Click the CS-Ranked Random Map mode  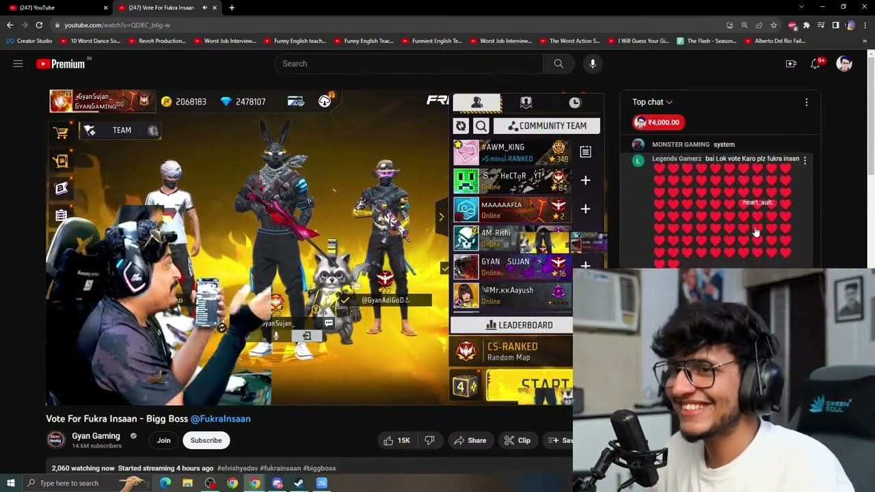coord(511,352)
